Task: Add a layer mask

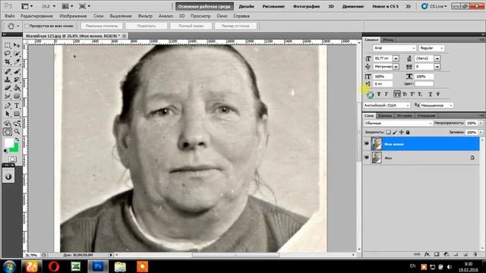Action: point(437,254)
